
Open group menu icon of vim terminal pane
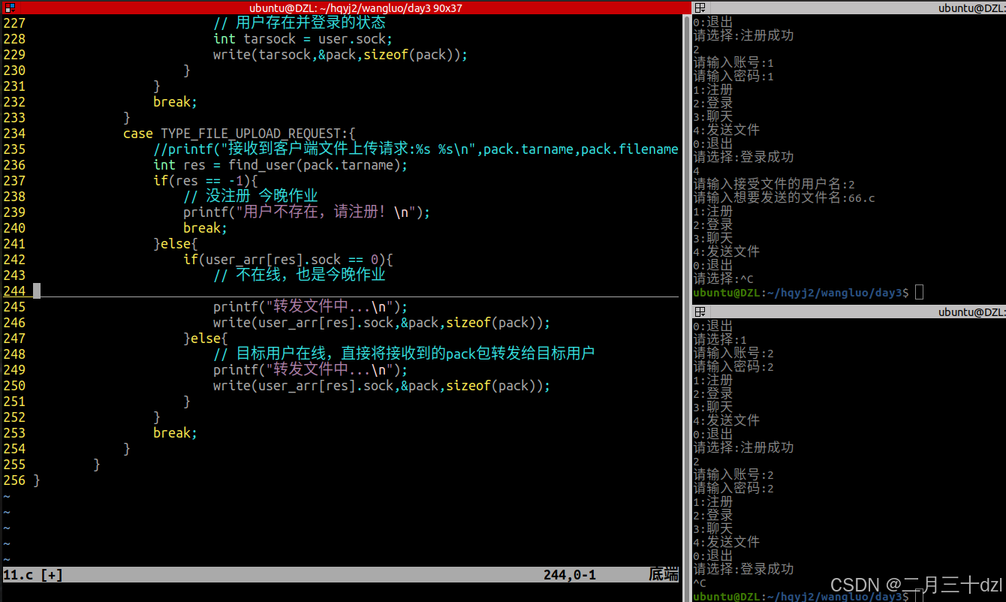coord(10,8)
